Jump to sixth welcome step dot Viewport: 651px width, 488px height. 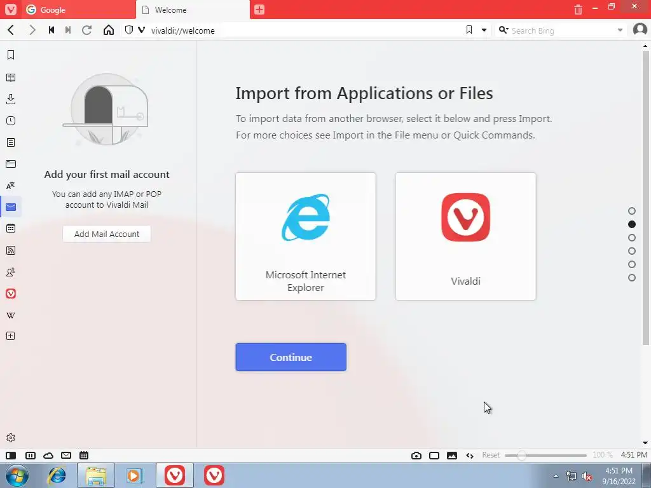(x=632, y=278)
